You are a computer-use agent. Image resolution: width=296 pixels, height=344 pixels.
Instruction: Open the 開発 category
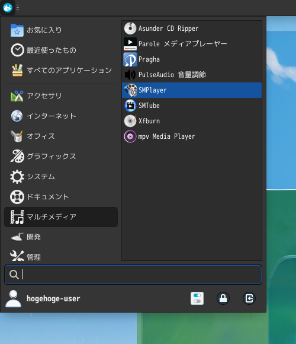(x=61, y=237)
